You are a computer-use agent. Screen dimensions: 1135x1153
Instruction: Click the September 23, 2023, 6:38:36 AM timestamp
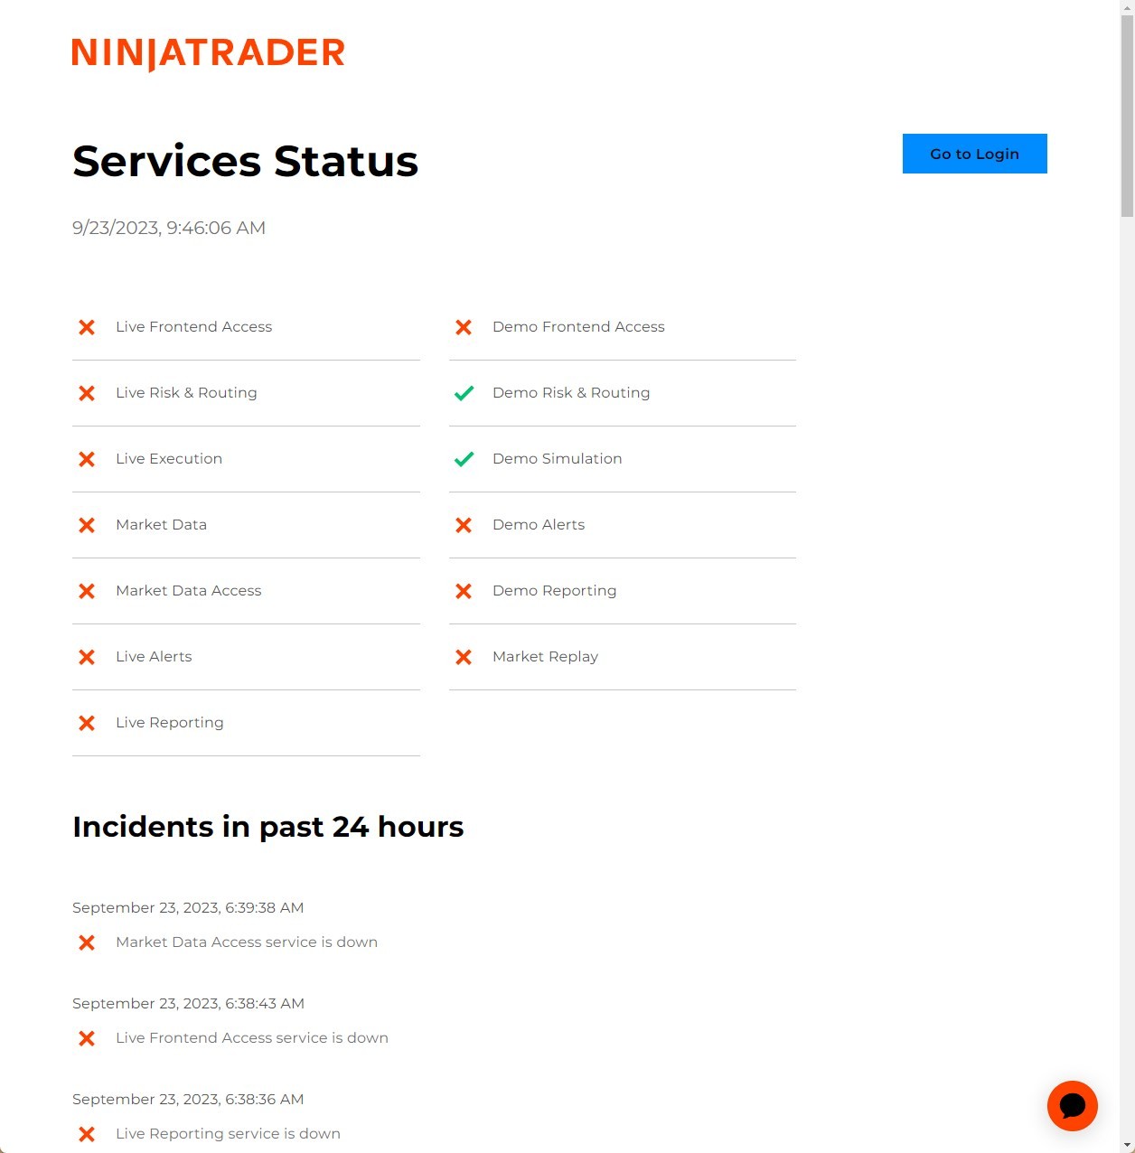188,1099
